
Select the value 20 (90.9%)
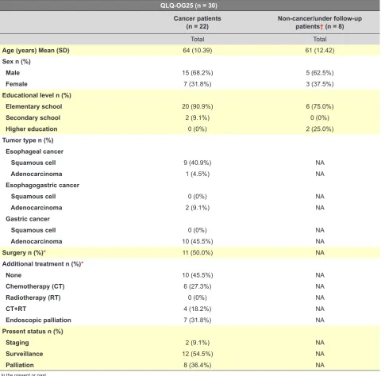coord(198,106)
